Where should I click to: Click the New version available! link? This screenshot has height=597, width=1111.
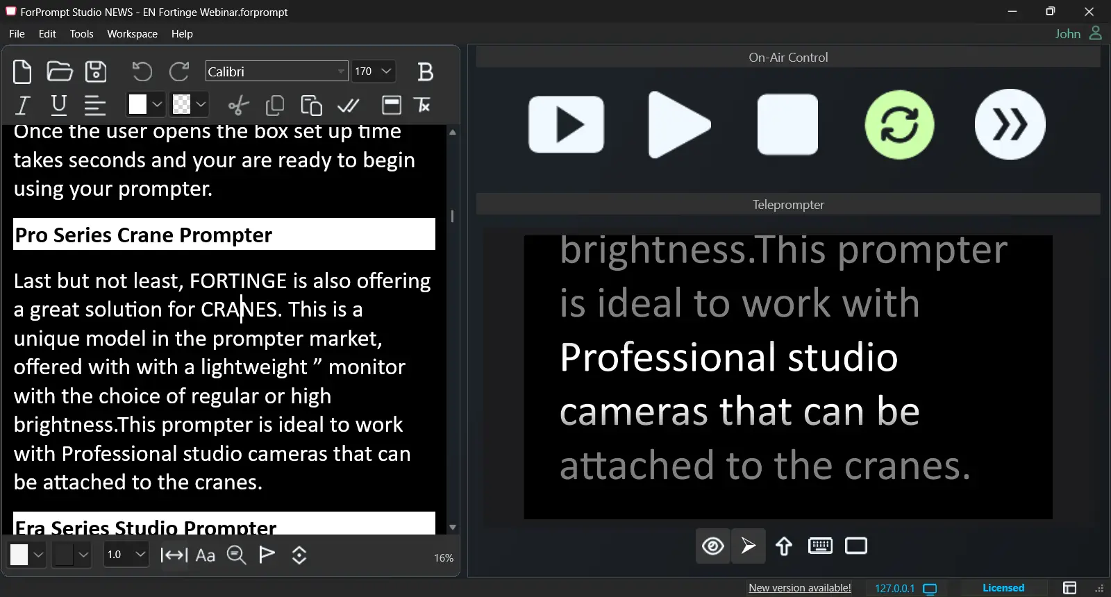800,588
